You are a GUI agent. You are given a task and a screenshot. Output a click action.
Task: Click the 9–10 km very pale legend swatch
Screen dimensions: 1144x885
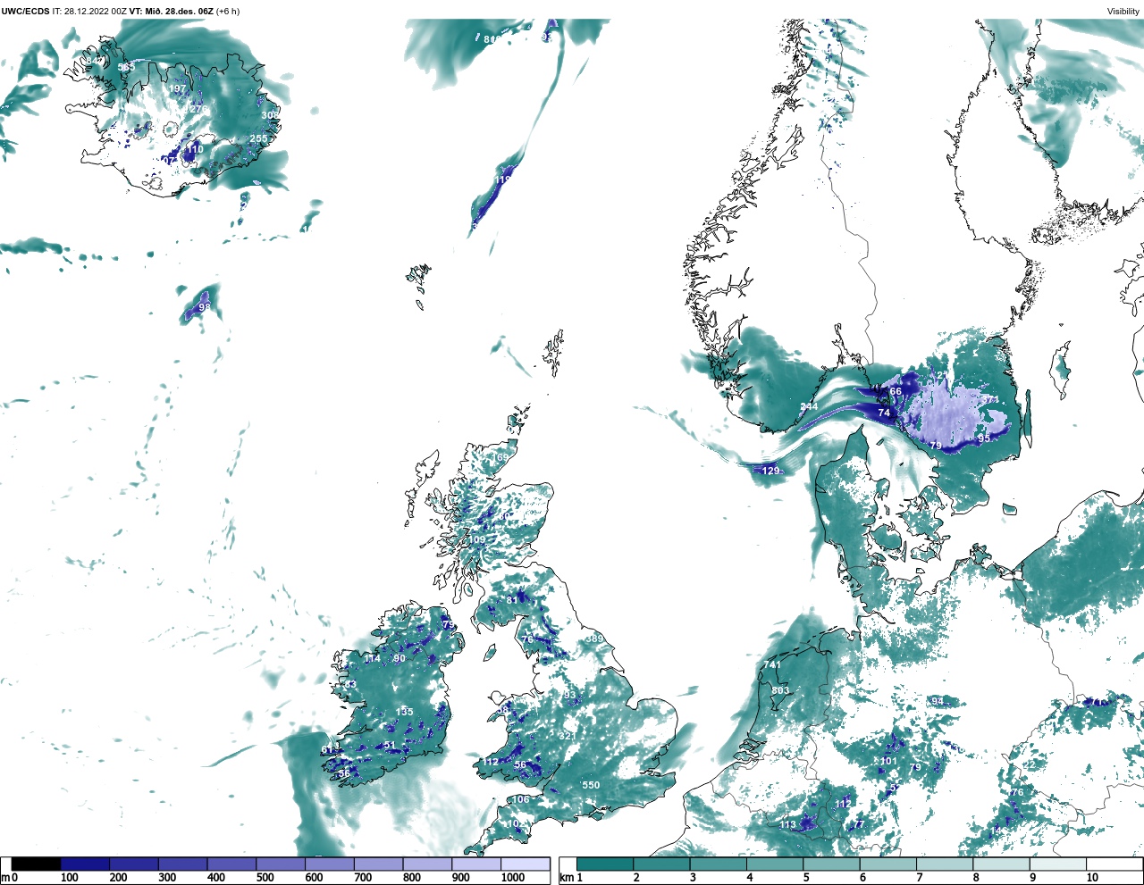pyautogui.click(x=1058, y=864)
